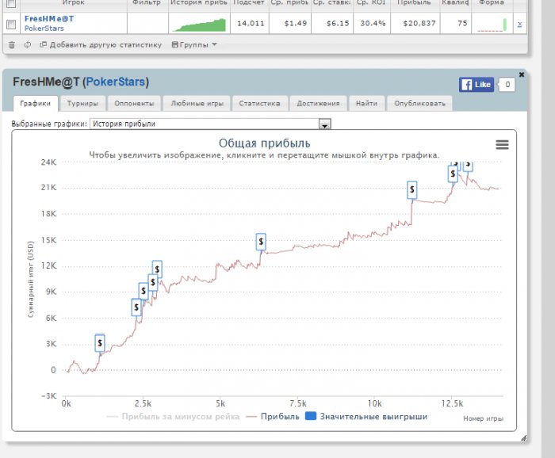Switch to the Опубликовать tab
This screenshot has height=458, width=555.
[x=419, y=104]
